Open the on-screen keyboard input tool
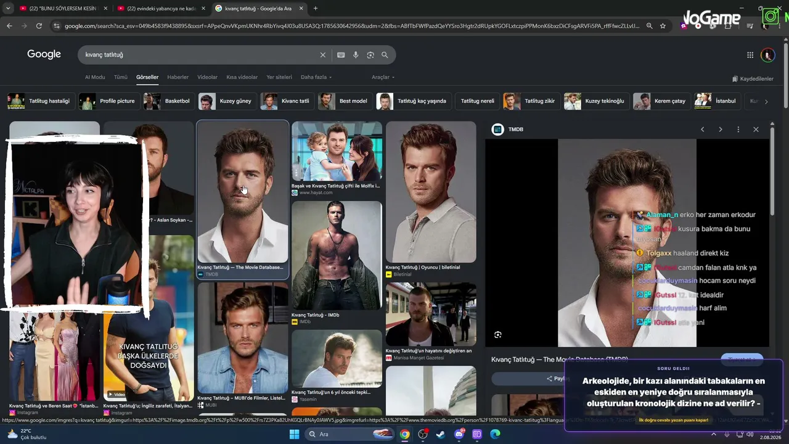The width and height of the screenshot is (789, 444). click(341, 55)
